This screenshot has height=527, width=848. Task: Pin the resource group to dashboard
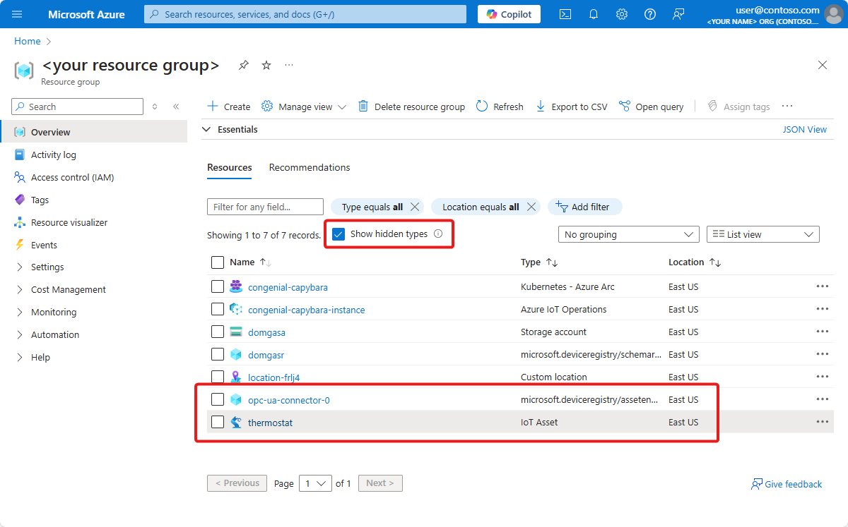click(x=244, y=65)
